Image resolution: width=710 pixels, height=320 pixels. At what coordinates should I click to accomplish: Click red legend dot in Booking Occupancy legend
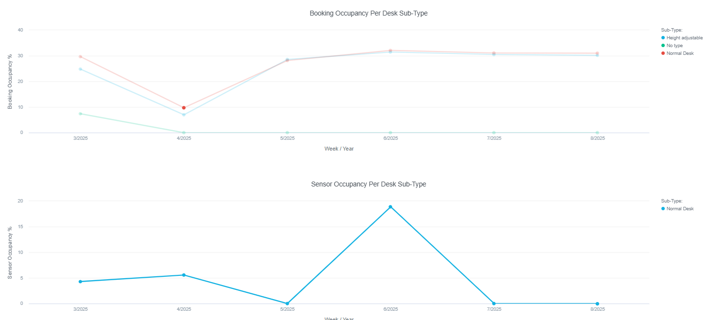point(663,53)
